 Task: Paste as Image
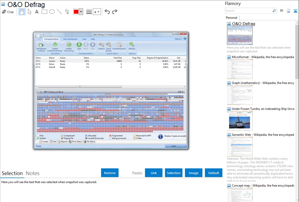coord(193,173)
